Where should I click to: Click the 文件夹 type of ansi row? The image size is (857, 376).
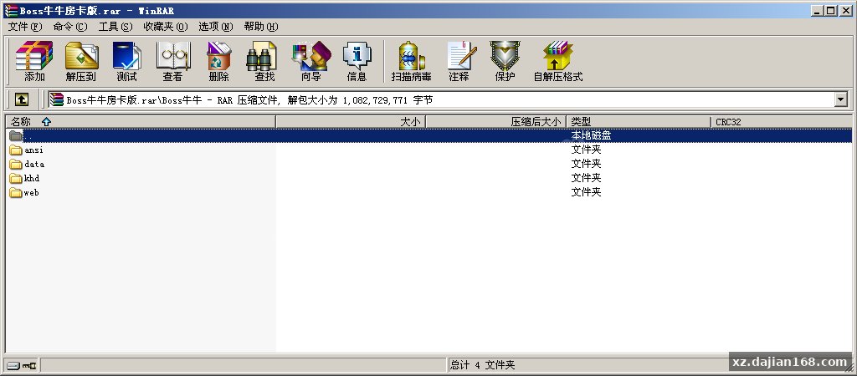[586, 150]
